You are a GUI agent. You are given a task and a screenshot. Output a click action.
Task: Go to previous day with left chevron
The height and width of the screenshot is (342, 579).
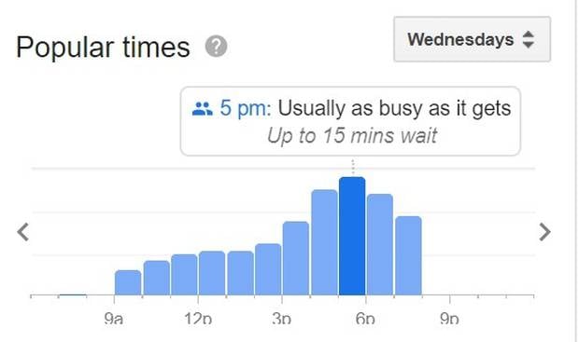(x=23, y=232)
